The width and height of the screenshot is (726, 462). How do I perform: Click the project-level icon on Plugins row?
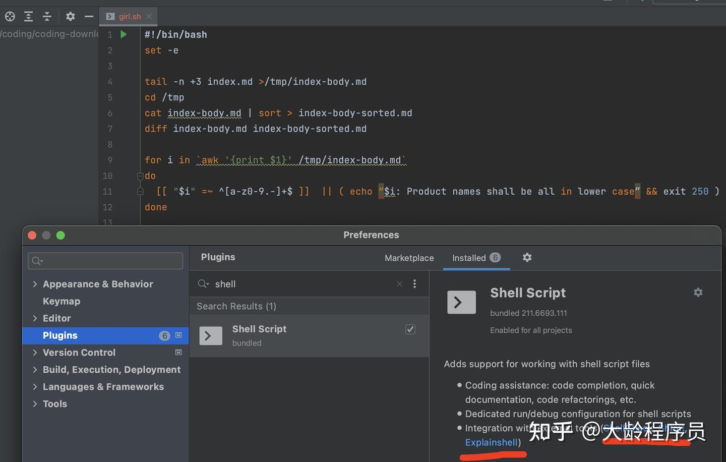click(x=178, y=335)
